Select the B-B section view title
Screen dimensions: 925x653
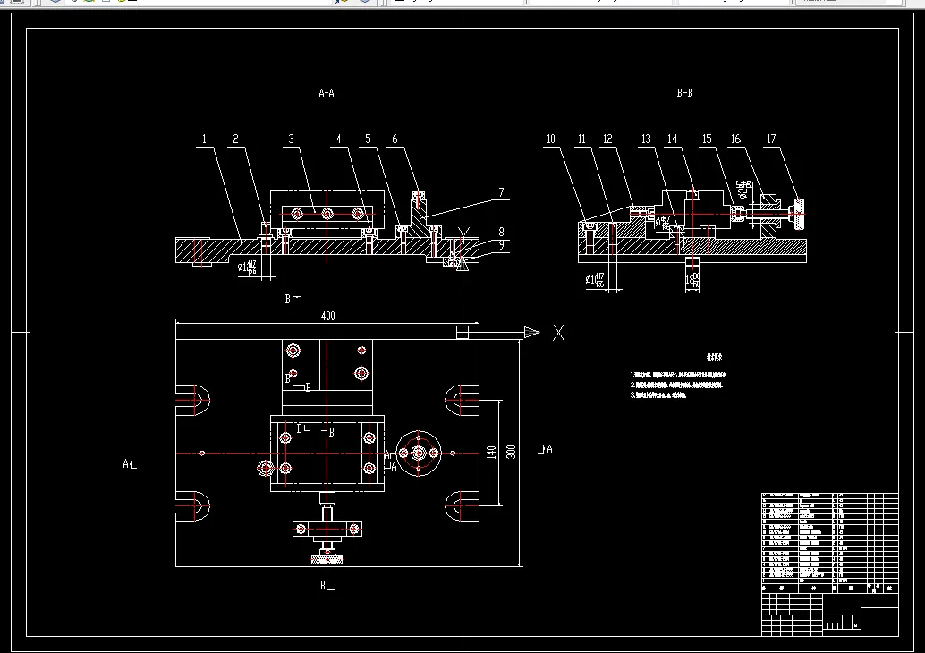click(x=684, y=93)
